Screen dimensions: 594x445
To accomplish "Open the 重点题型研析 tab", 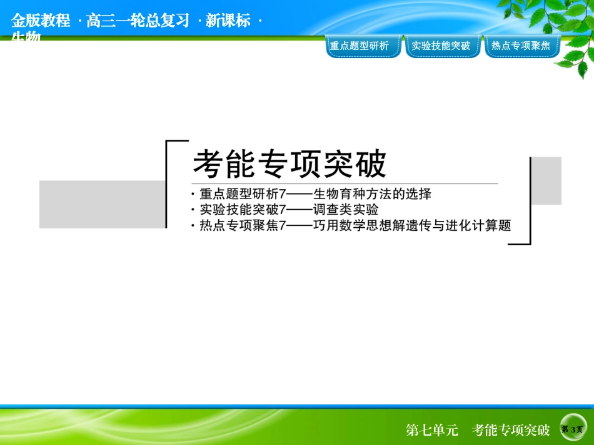I will pyautogui.click(x=363, y=46).
